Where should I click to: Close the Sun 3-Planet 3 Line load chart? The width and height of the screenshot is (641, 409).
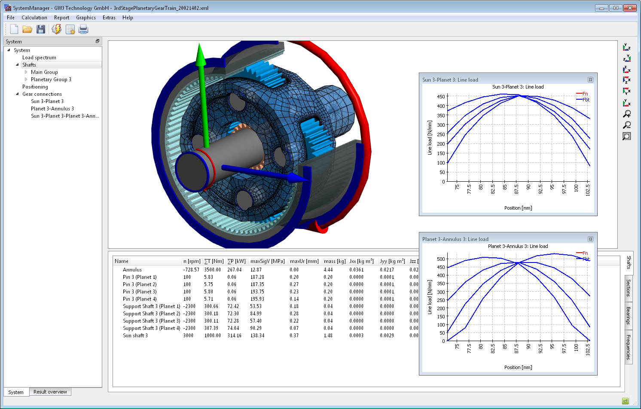point(590,80)
